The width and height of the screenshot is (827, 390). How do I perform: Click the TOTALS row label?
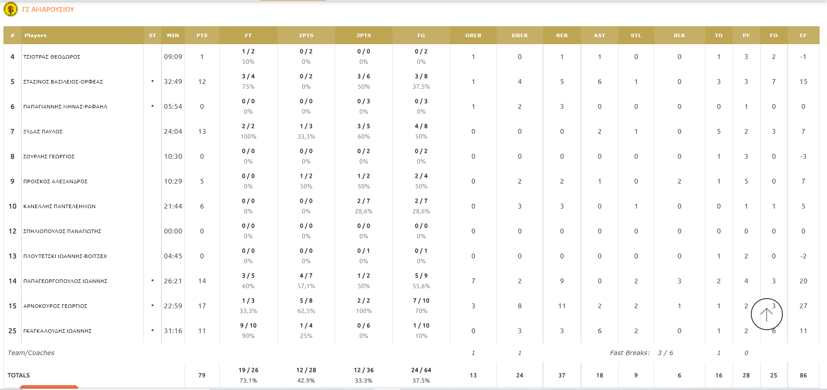[19, 375]
